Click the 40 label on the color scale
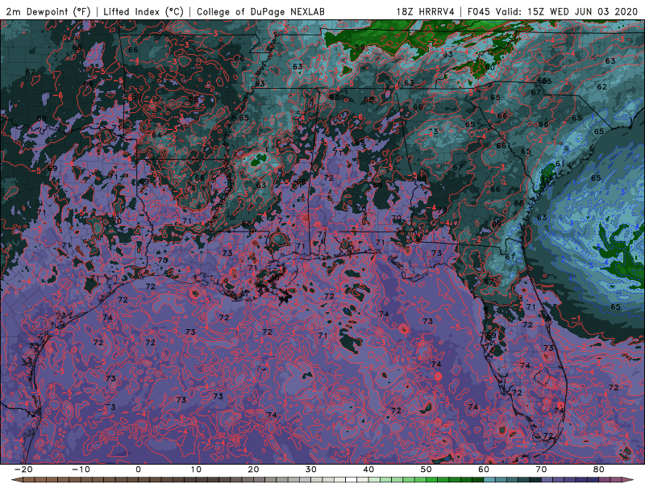The image size is (645, 484). pyautogui.click(x=368, y=469)
